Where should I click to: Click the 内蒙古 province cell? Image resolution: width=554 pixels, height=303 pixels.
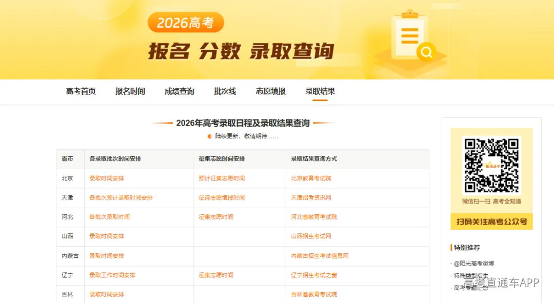coord(70,256)
